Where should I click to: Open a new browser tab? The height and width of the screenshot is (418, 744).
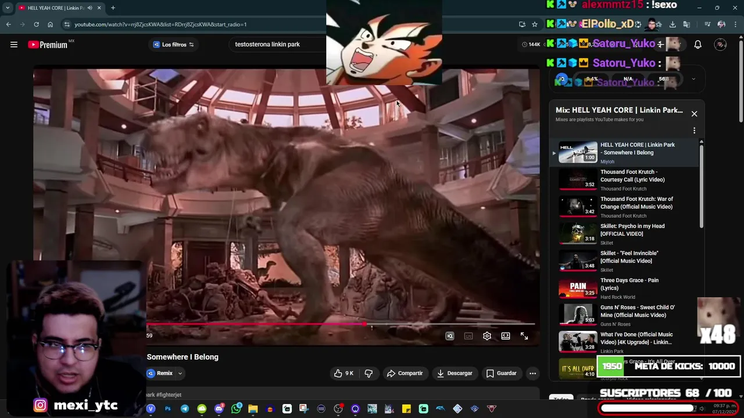coord(113,8)
